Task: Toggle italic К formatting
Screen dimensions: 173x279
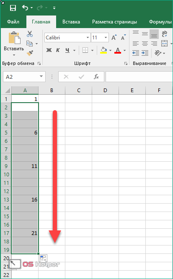Action: 58,50
